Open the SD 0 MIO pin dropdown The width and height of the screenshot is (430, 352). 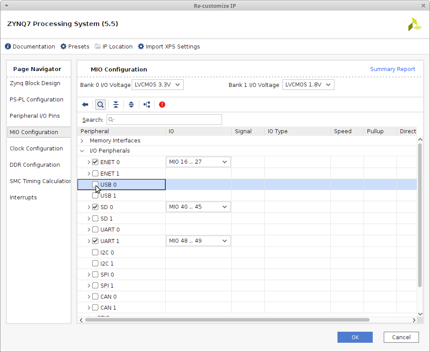click(x=198, y=206)
